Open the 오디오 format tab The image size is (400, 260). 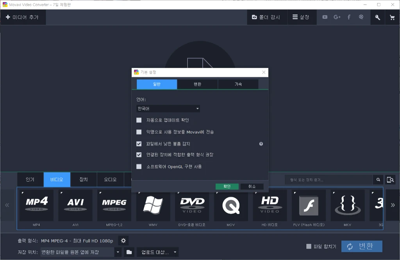click(110, 180)
